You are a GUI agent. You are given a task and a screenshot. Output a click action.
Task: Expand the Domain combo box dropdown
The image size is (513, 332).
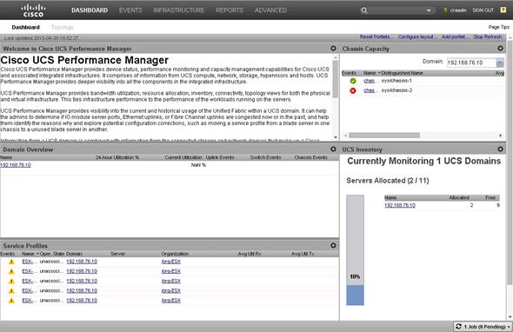500,63
